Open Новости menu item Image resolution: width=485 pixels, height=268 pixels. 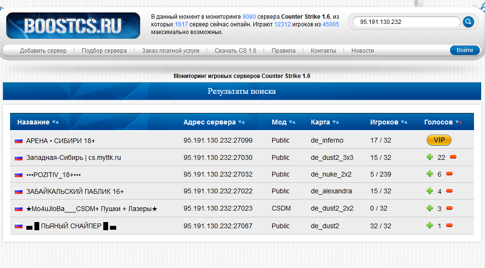363,50
